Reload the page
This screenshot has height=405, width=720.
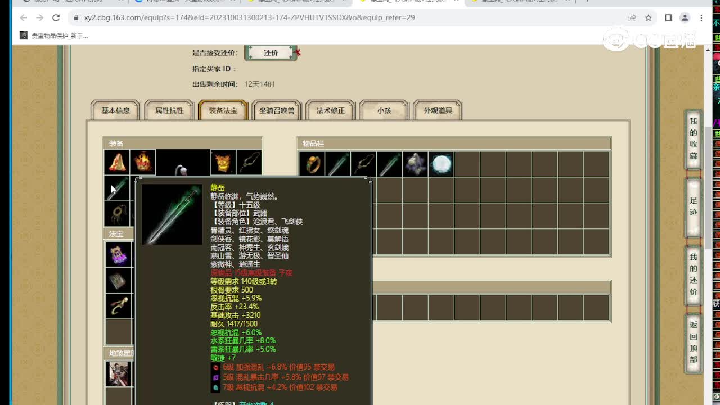(x=56, y=17)
